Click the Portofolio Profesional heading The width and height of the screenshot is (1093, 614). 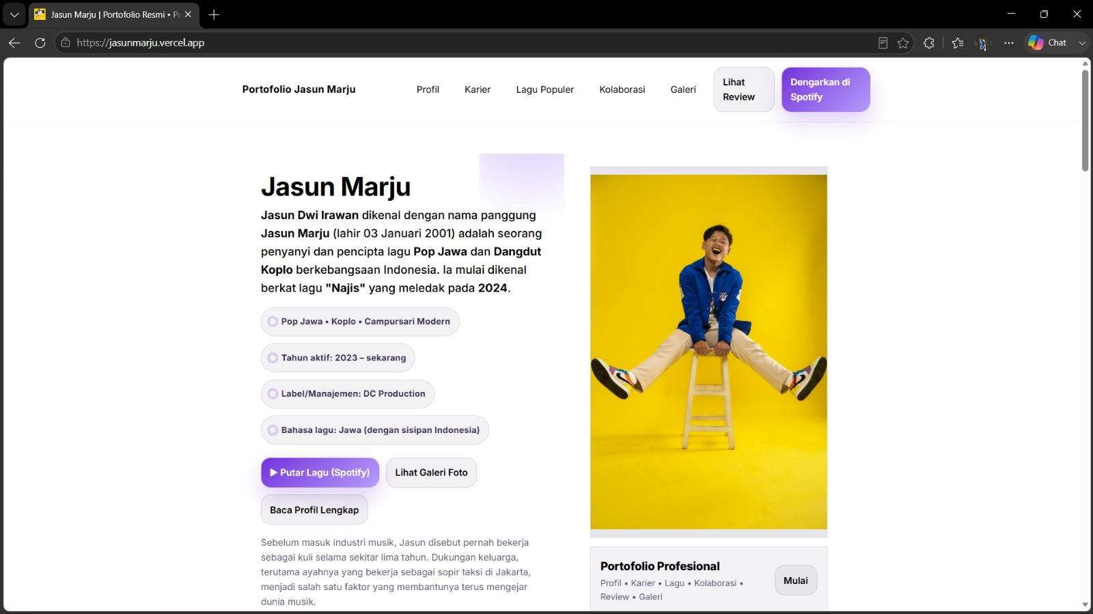click(660, 566)
